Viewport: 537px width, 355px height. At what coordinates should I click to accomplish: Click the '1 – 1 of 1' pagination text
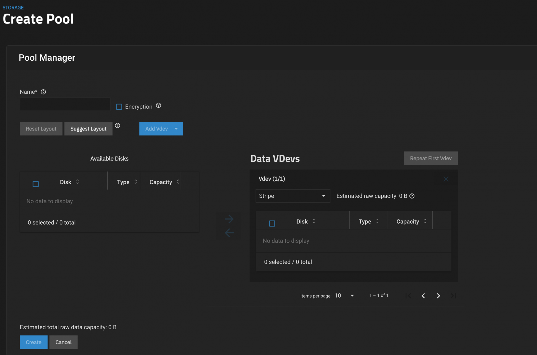(x=379, y=295)
